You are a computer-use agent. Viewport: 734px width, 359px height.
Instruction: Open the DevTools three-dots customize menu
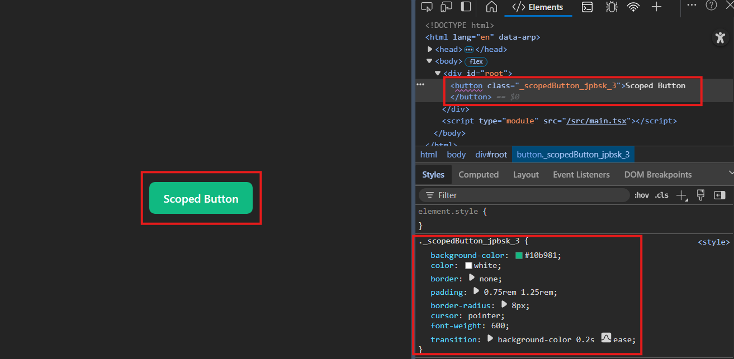[692, 5]
